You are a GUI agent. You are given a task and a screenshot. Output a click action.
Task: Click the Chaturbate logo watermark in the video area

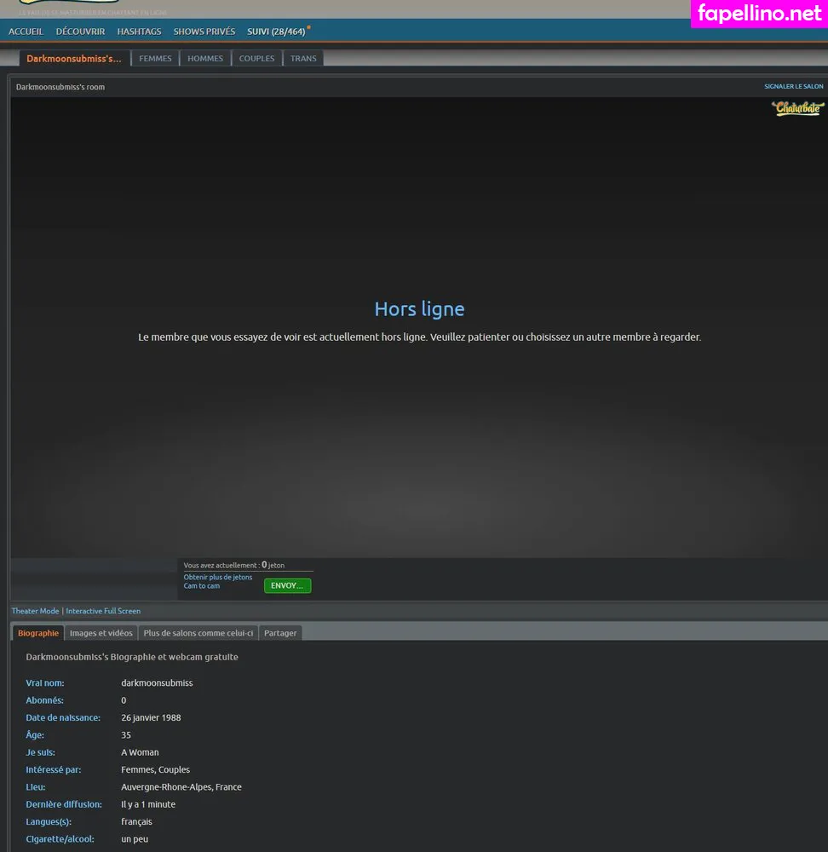coord(798,108)
